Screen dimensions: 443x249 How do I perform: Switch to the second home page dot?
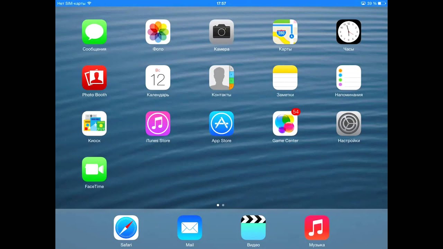tap(223, 205)
